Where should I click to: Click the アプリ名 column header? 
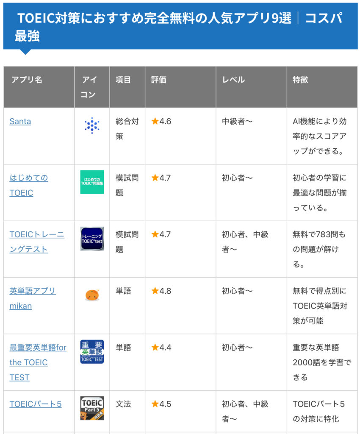coord(27,80)
